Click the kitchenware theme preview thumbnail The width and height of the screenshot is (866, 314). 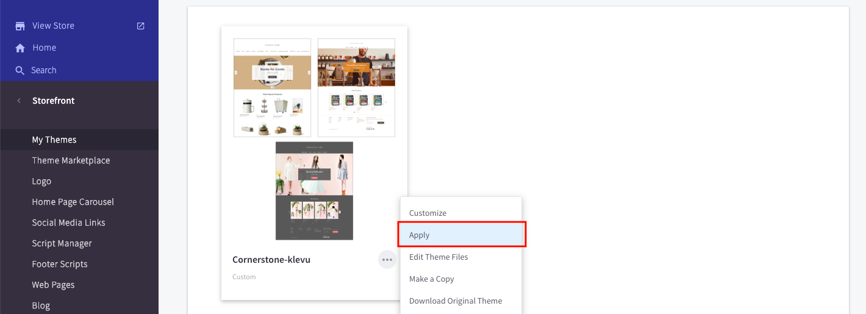272,88
